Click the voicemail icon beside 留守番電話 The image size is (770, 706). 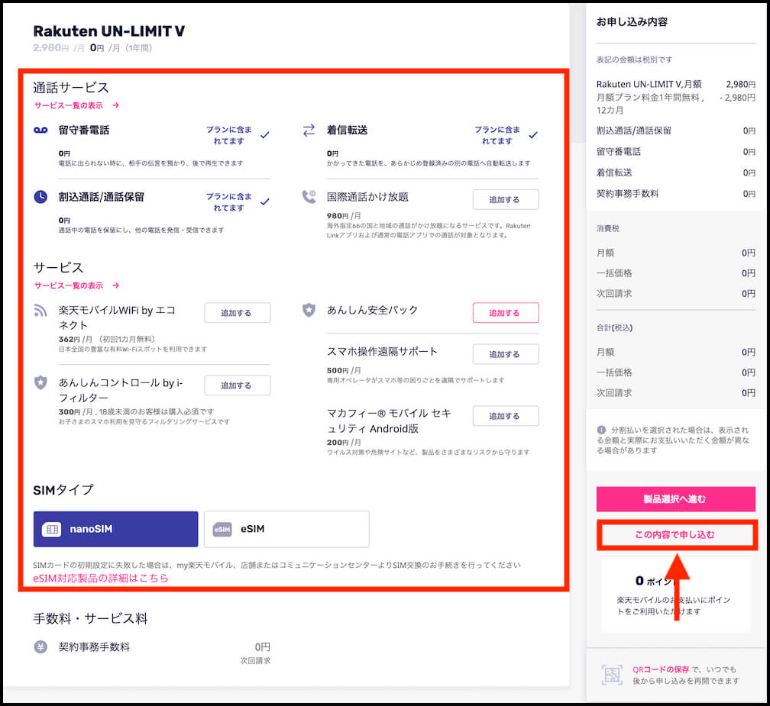[x=40, y=130]
